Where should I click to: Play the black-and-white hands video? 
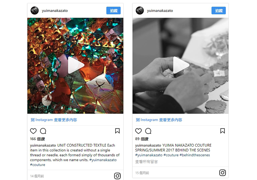tap(181, 65)
